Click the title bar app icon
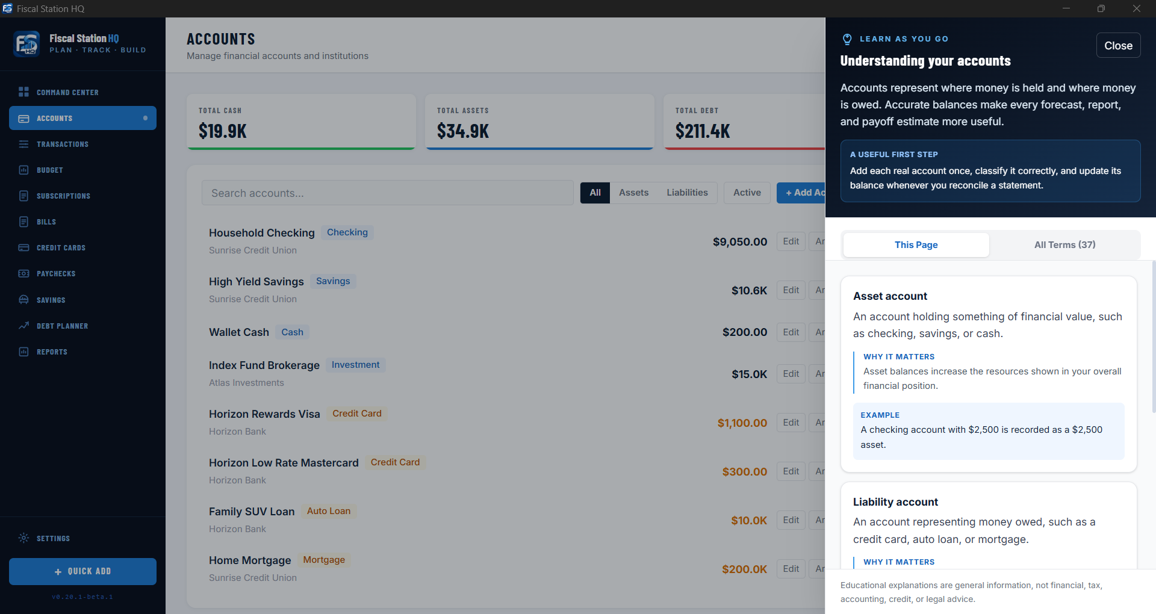Image resolution: width=1156 pixels, height=614 pixels. pyautogui.click(x=7, y=8)
